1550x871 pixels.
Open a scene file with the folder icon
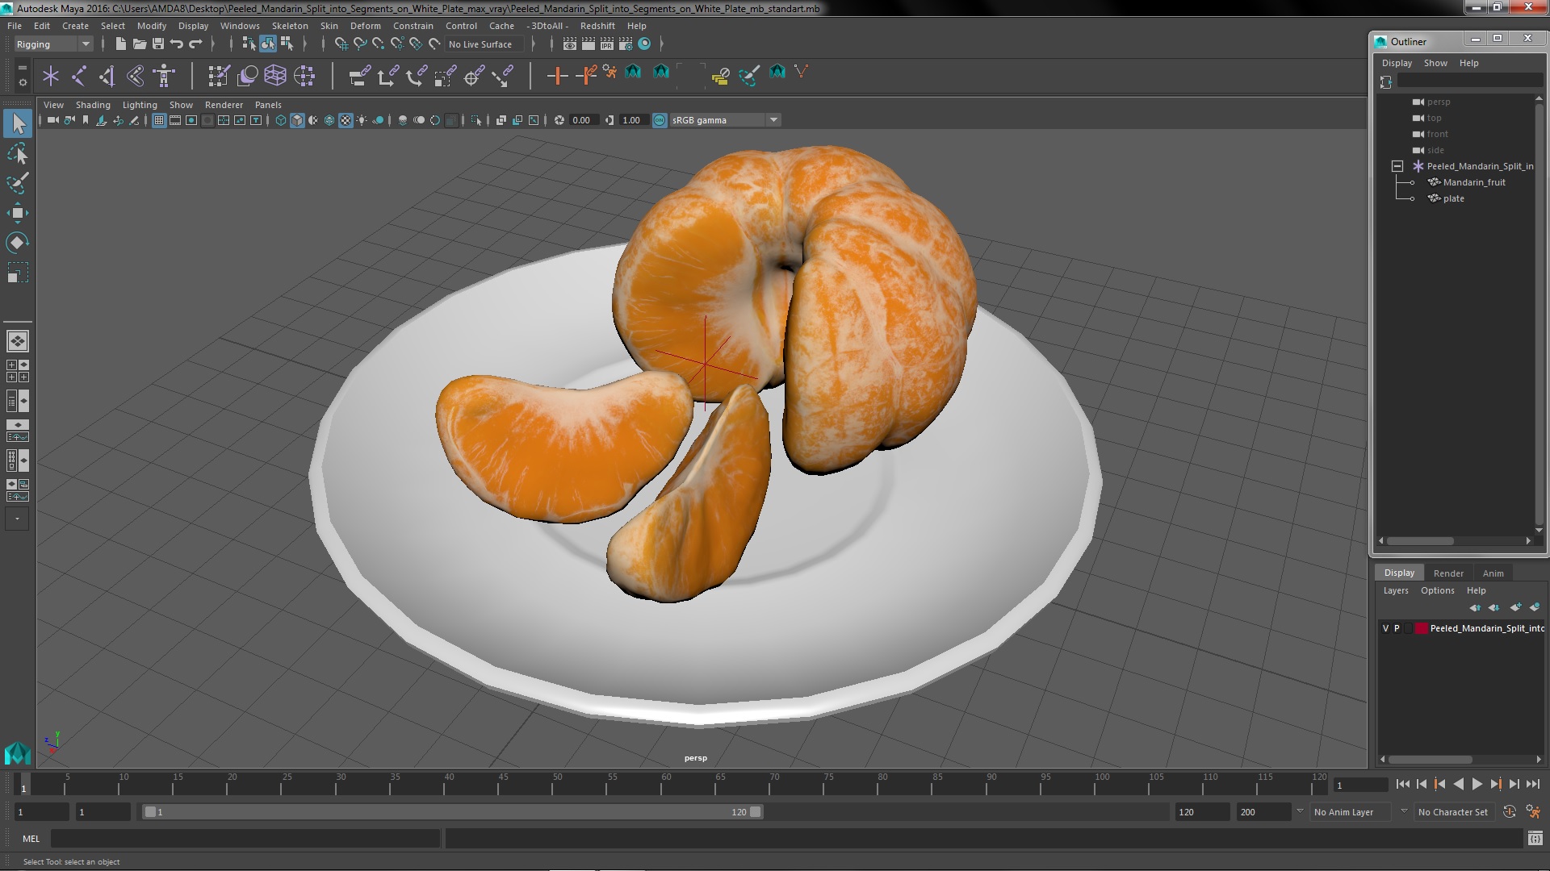(x=139, y=44)
